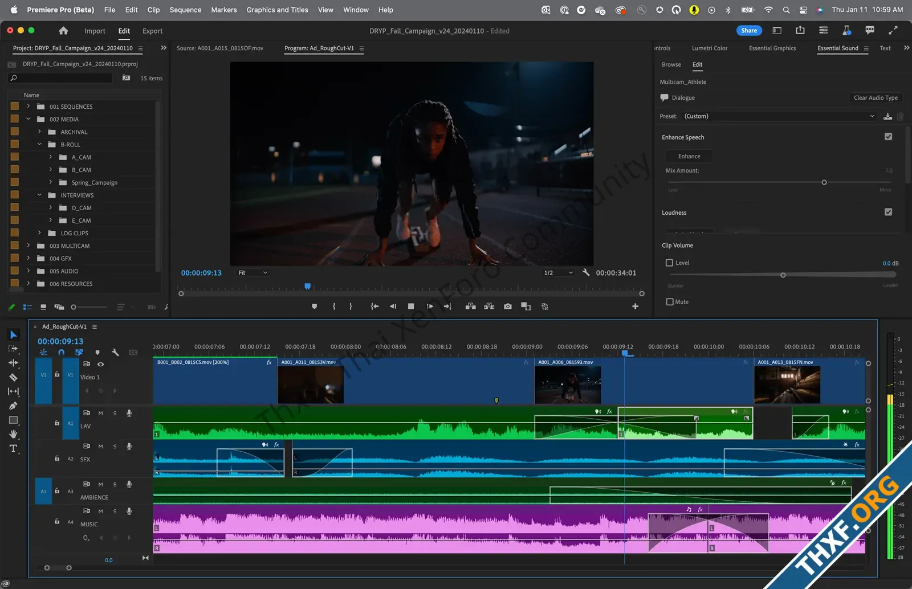This screenshot has width=912, height=589.
Task: Open the Preset (Custom) dropdown
Action: [x=779, y=116]
